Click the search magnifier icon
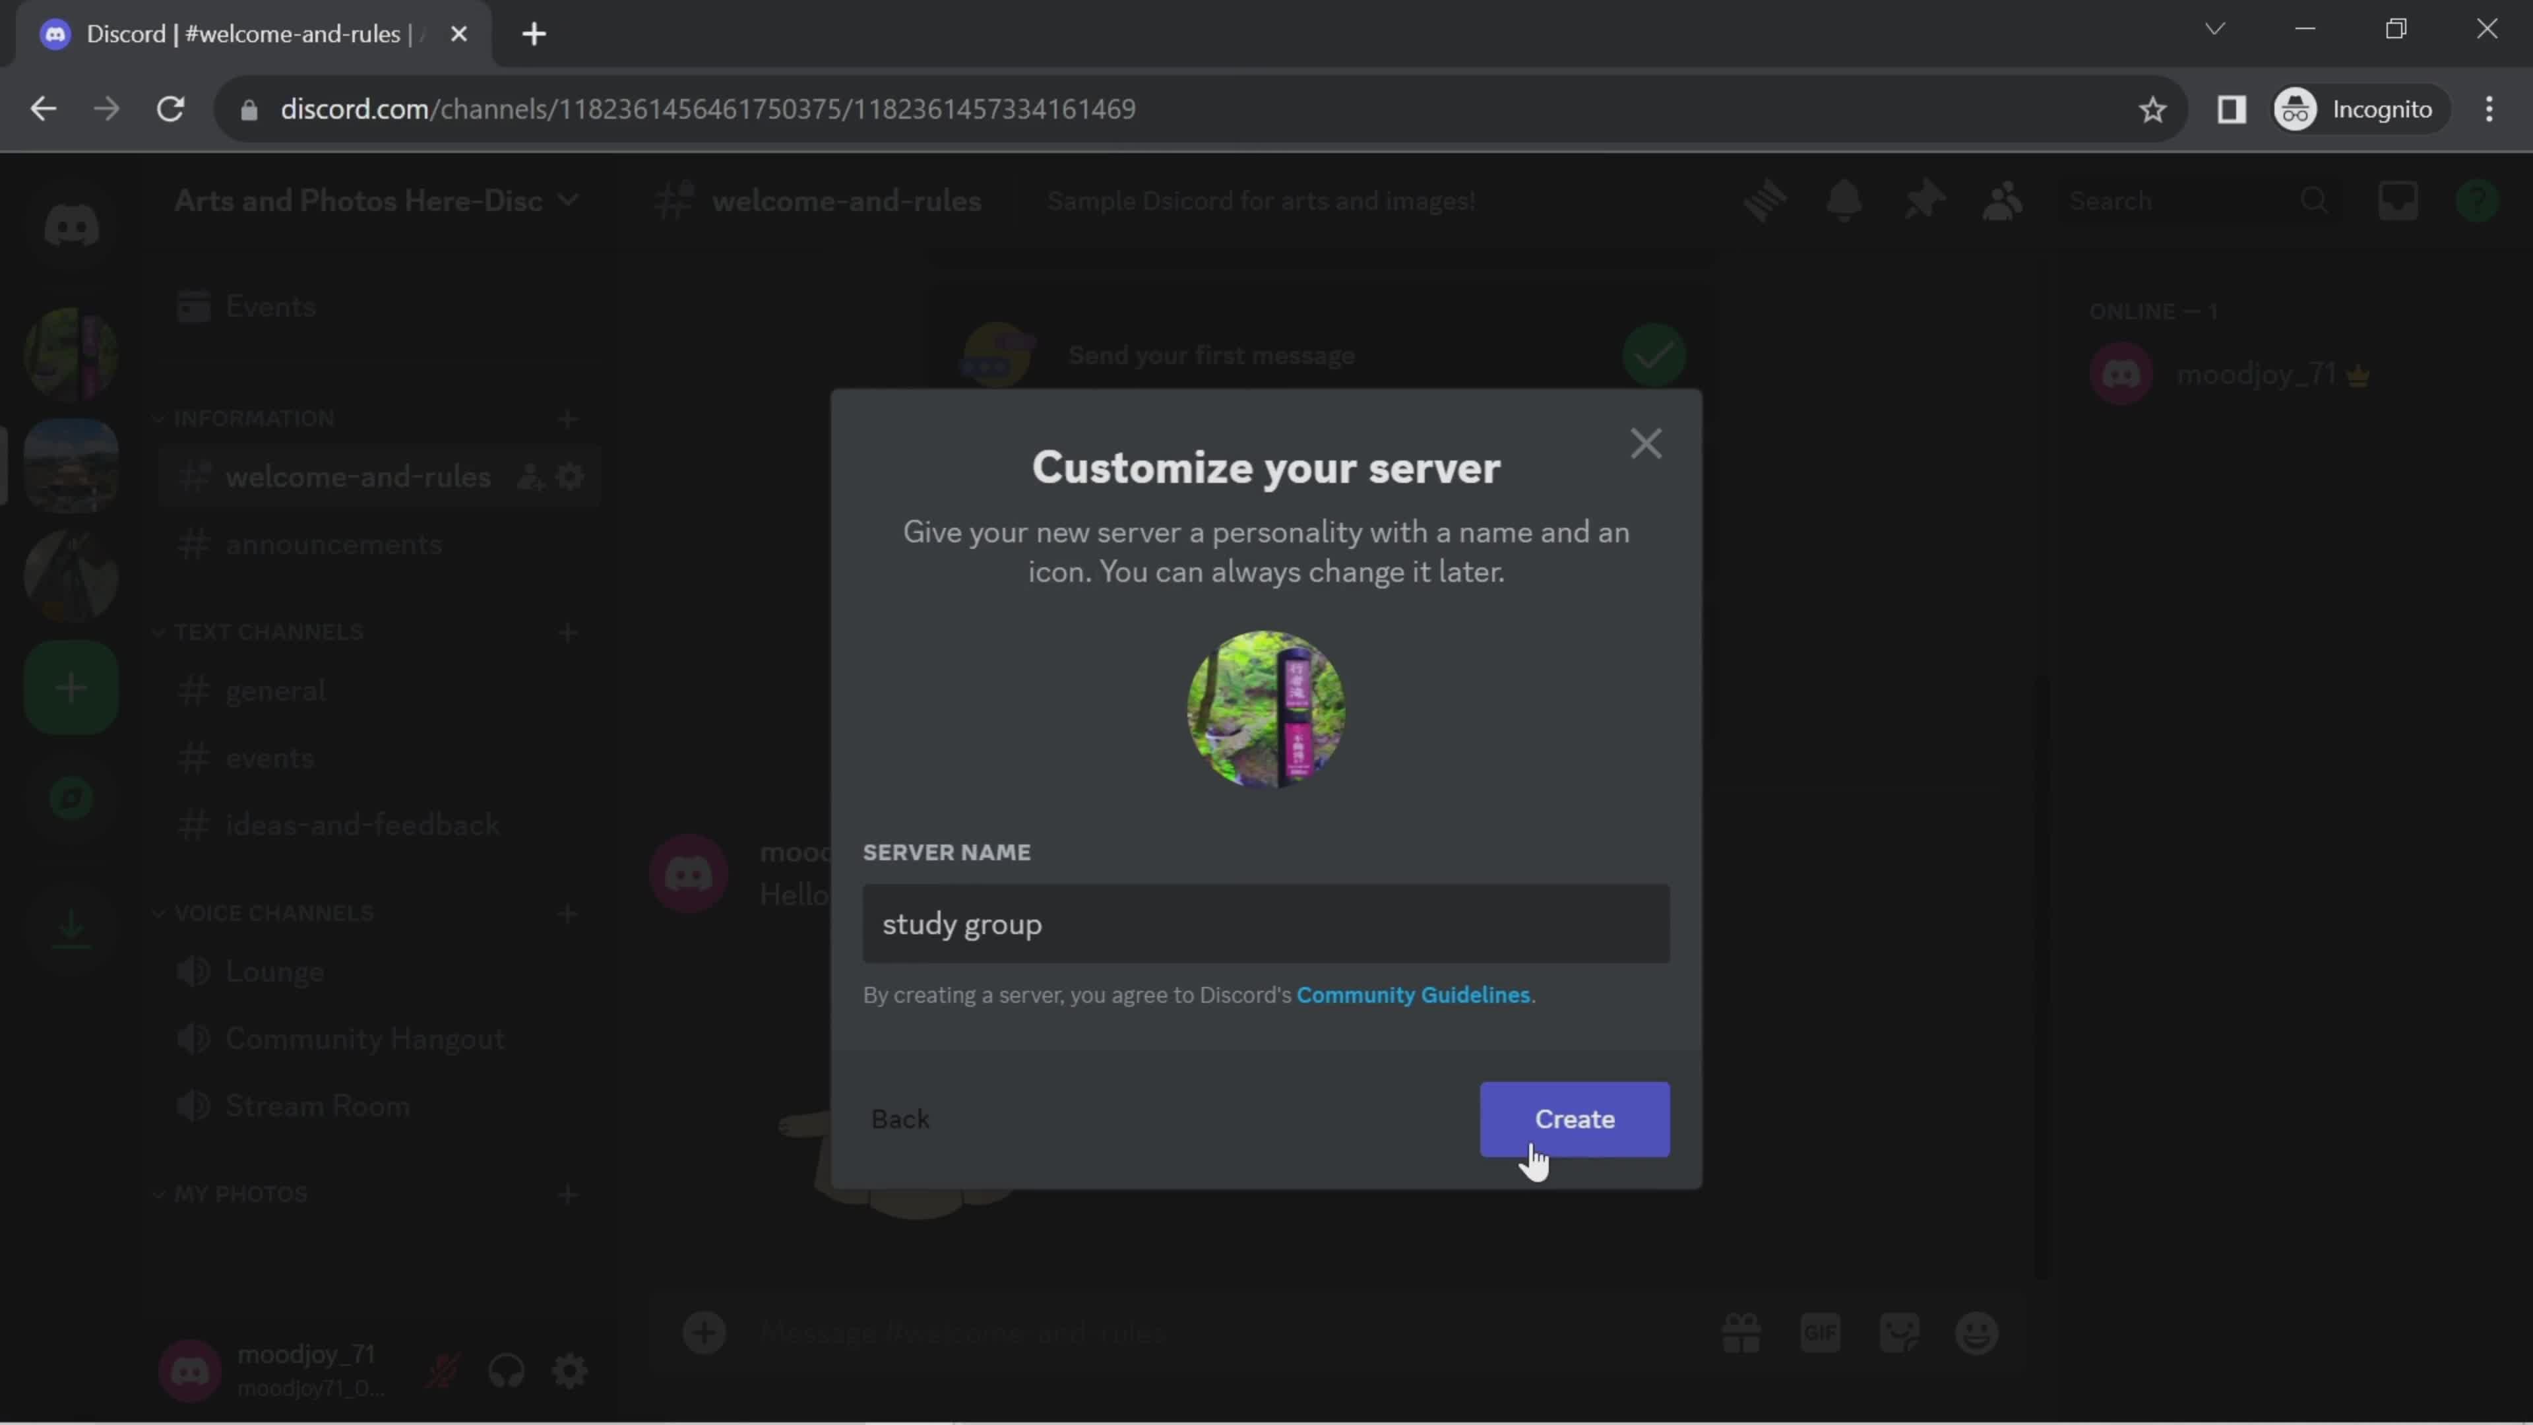2533x1425 pixels. click(2314, 200)
